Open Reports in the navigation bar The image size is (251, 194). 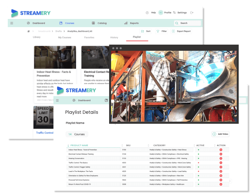134,23
